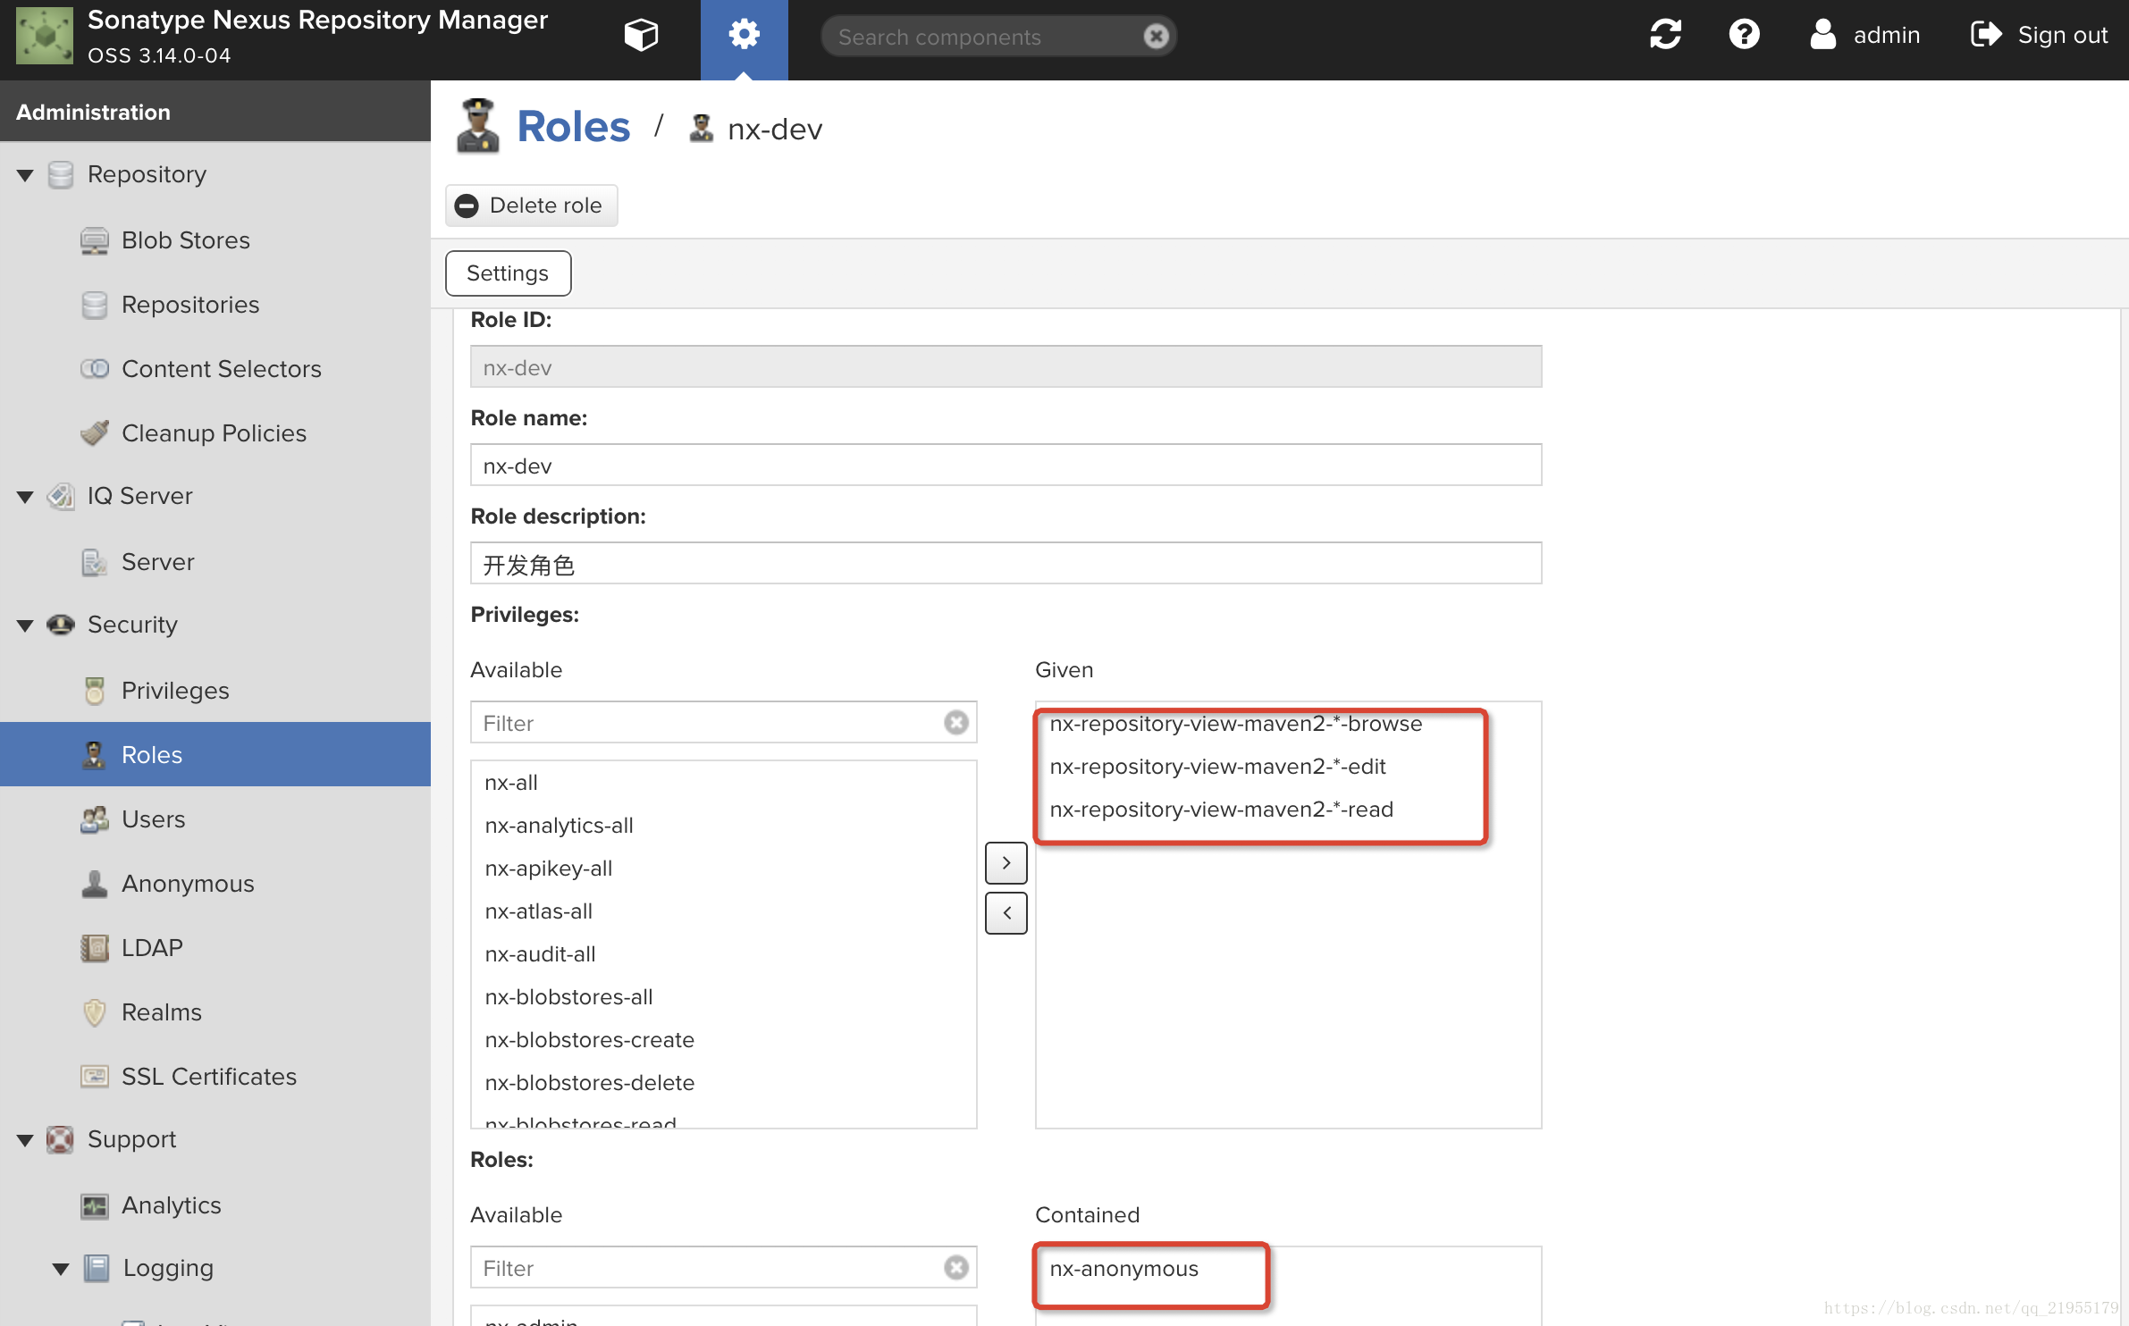2129x1326 pixels.
Task: Collapse the IQ Server tree node
Action: pyautogui.click(x=25, y=497)
